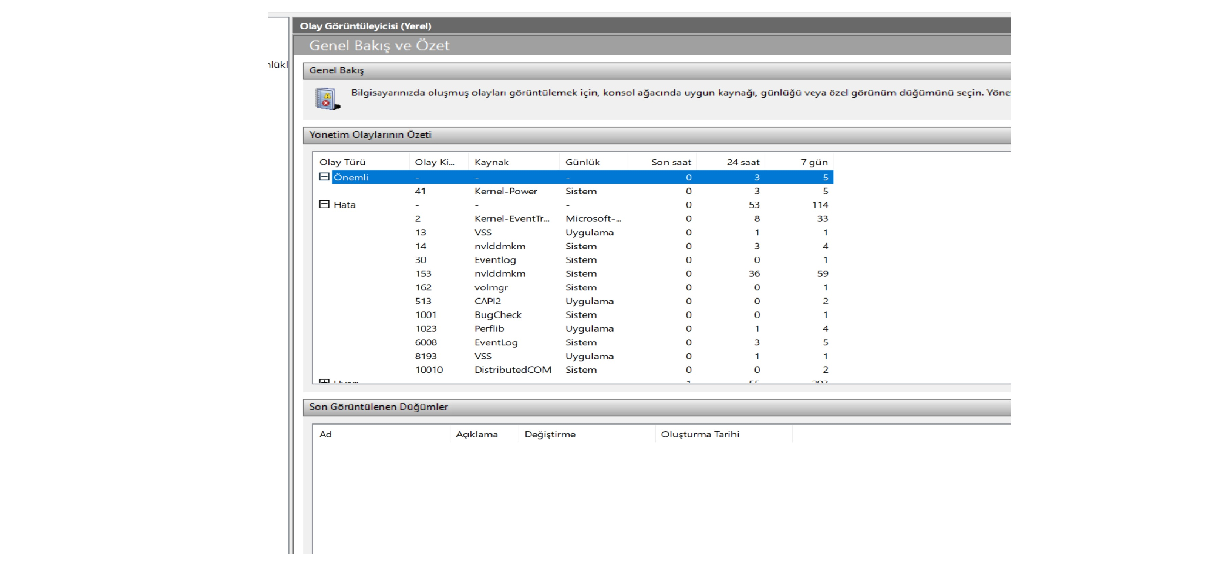
Task: Click the 114 seven-day Hata count
Action: click(x=820, y=205)
